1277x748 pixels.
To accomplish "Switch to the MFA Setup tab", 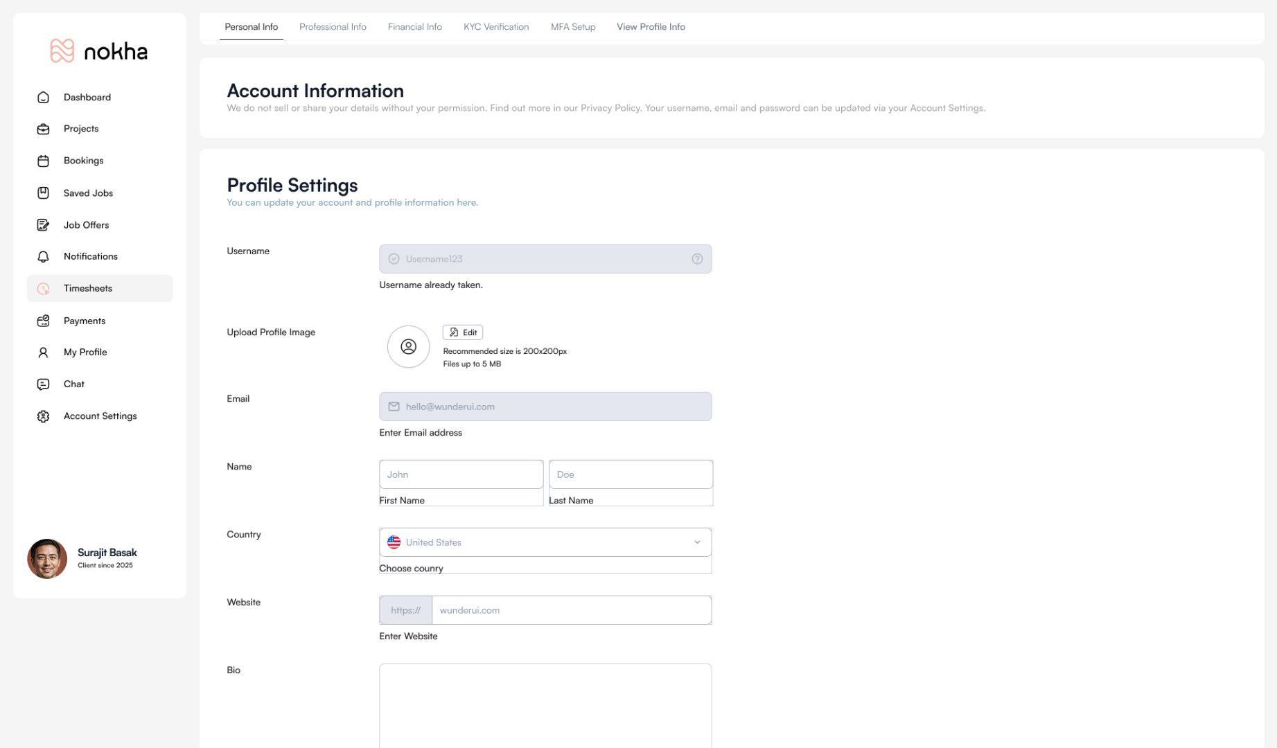I will click(572, 26).
